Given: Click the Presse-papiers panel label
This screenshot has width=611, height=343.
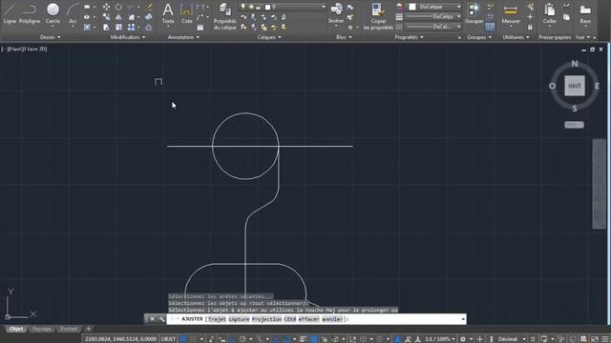Looking at the screenshot, I should point(555,37).
